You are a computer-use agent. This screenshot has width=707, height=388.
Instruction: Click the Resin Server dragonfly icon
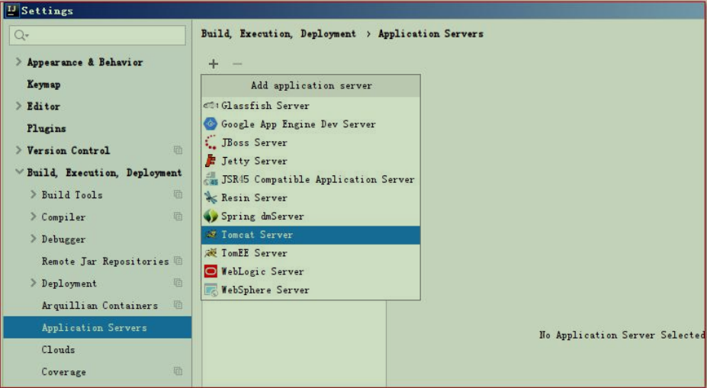(210, 198)
